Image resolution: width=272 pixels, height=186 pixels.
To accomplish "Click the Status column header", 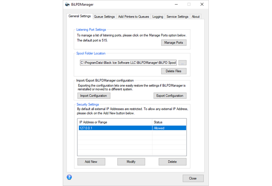I will (x=169, y=122).
